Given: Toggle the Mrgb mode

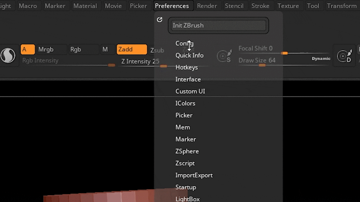Looking at the screenshot, I should pos(52,49).
